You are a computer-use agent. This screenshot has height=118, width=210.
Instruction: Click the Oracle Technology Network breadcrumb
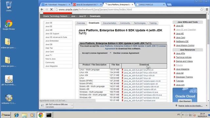tap(55, 16)
